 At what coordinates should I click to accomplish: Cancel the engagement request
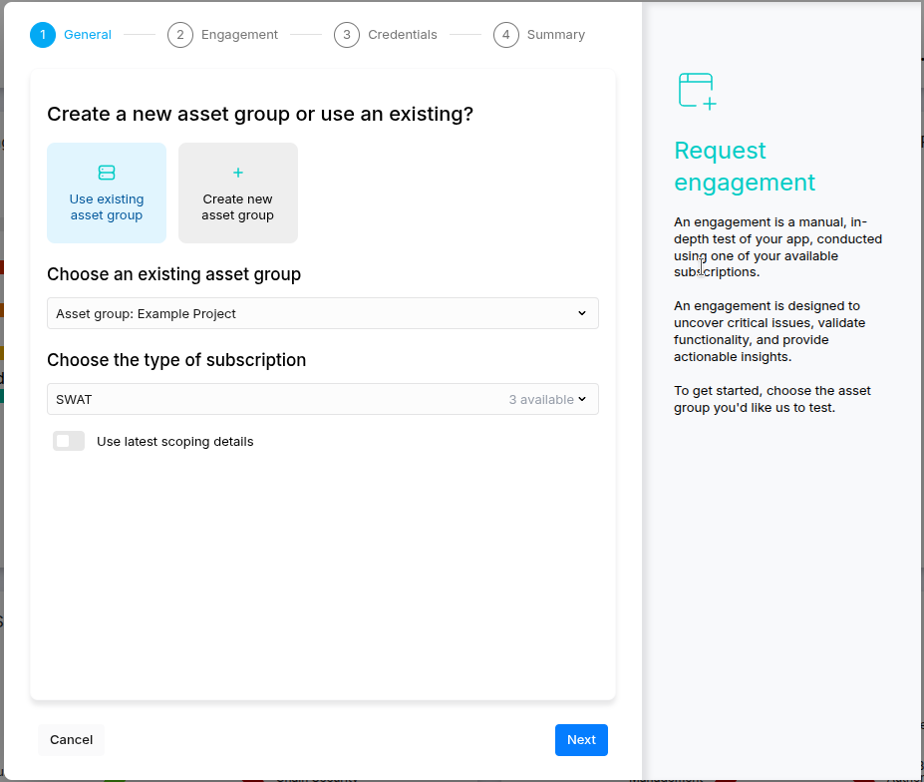(x=72, y=739)
